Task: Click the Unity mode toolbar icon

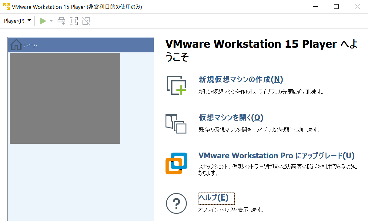Action: (x=86, y=21)
